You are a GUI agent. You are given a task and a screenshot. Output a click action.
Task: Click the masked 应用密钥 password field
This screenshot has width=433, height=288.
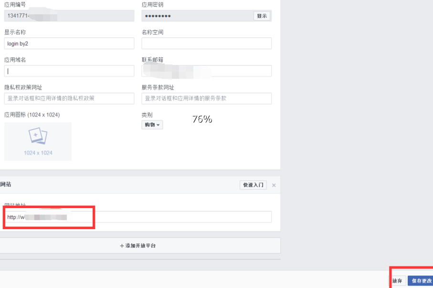pos(197,16)
